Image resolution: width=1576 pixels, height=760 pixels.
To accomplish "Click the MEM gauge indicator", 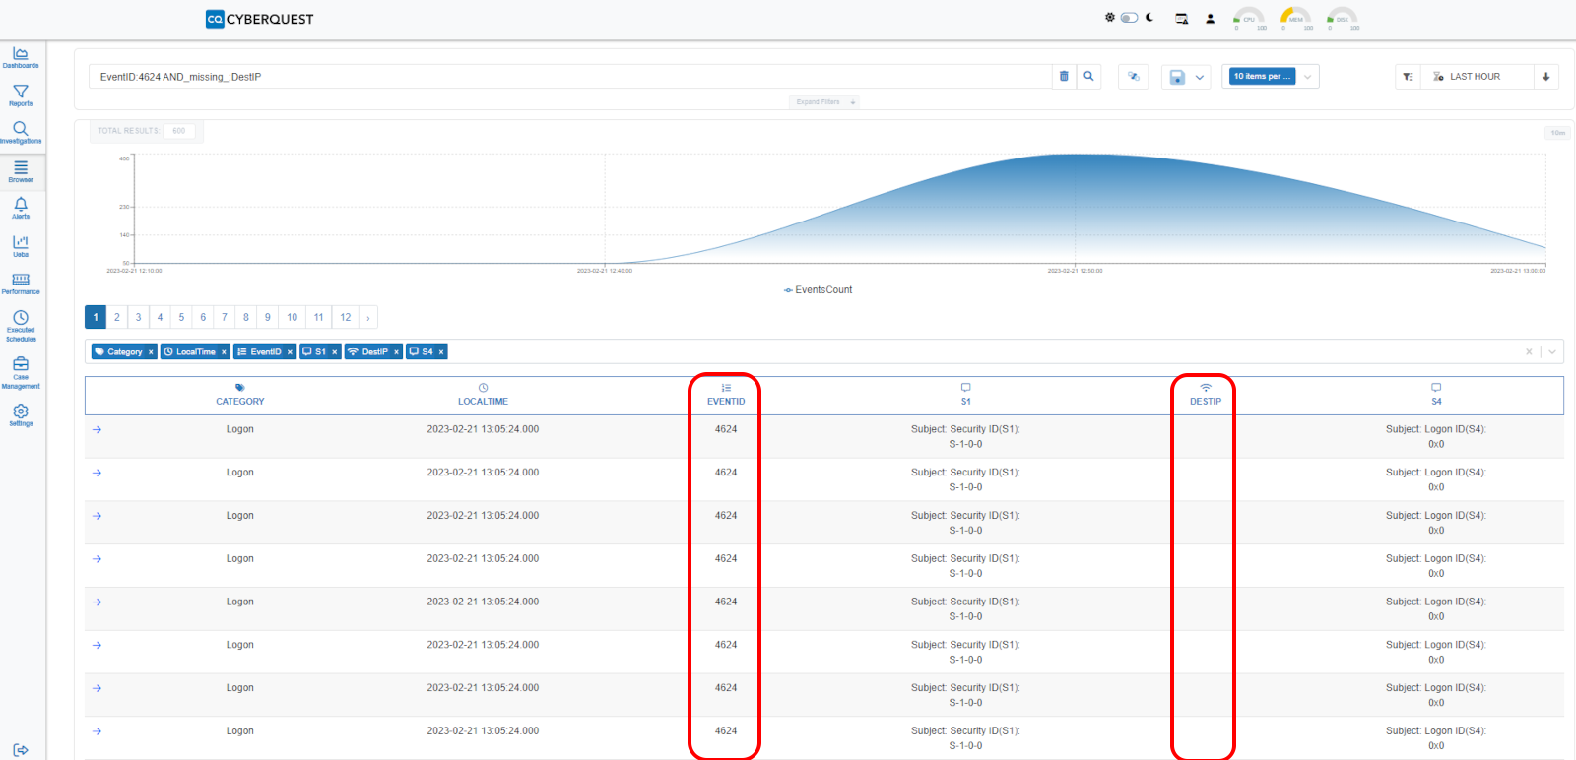I will tap(1295, 19).
